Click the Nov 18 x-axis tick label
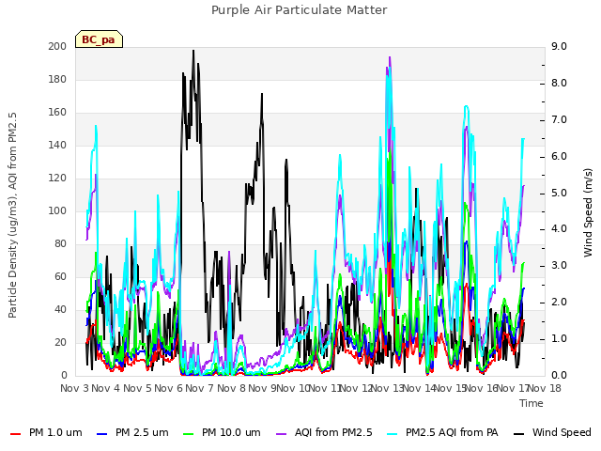Image resolution: width=601 pixels, height=451 pixels. click(545, 388)
